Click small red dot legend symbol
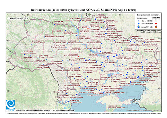Image resolution: width=167 pixels, height=118 pixels. tap(156, 21)
